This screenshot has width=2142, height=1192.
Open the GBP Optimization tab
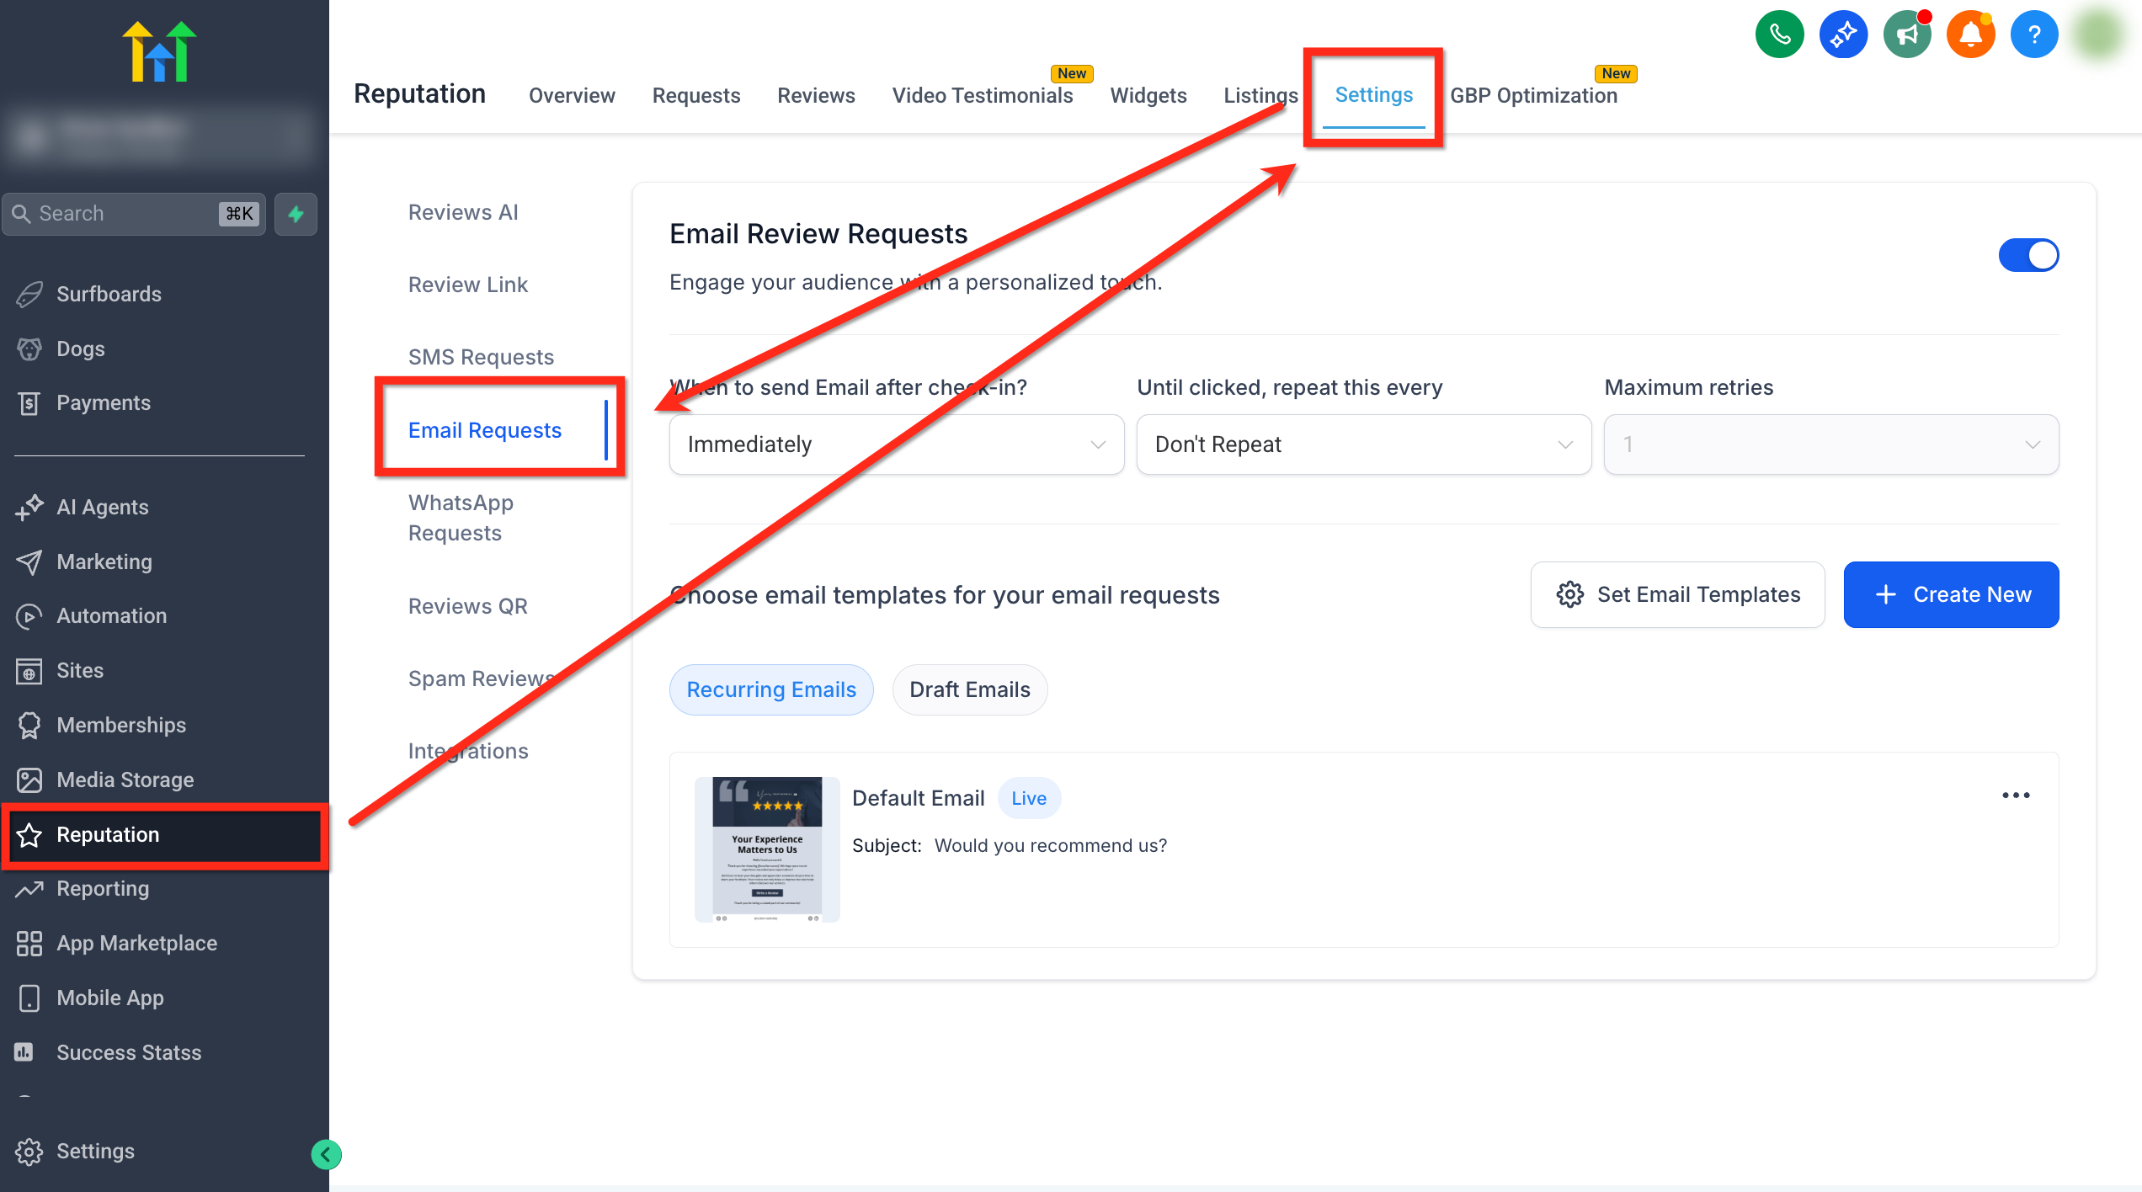pyautogui.click(x=1534, y=95)
